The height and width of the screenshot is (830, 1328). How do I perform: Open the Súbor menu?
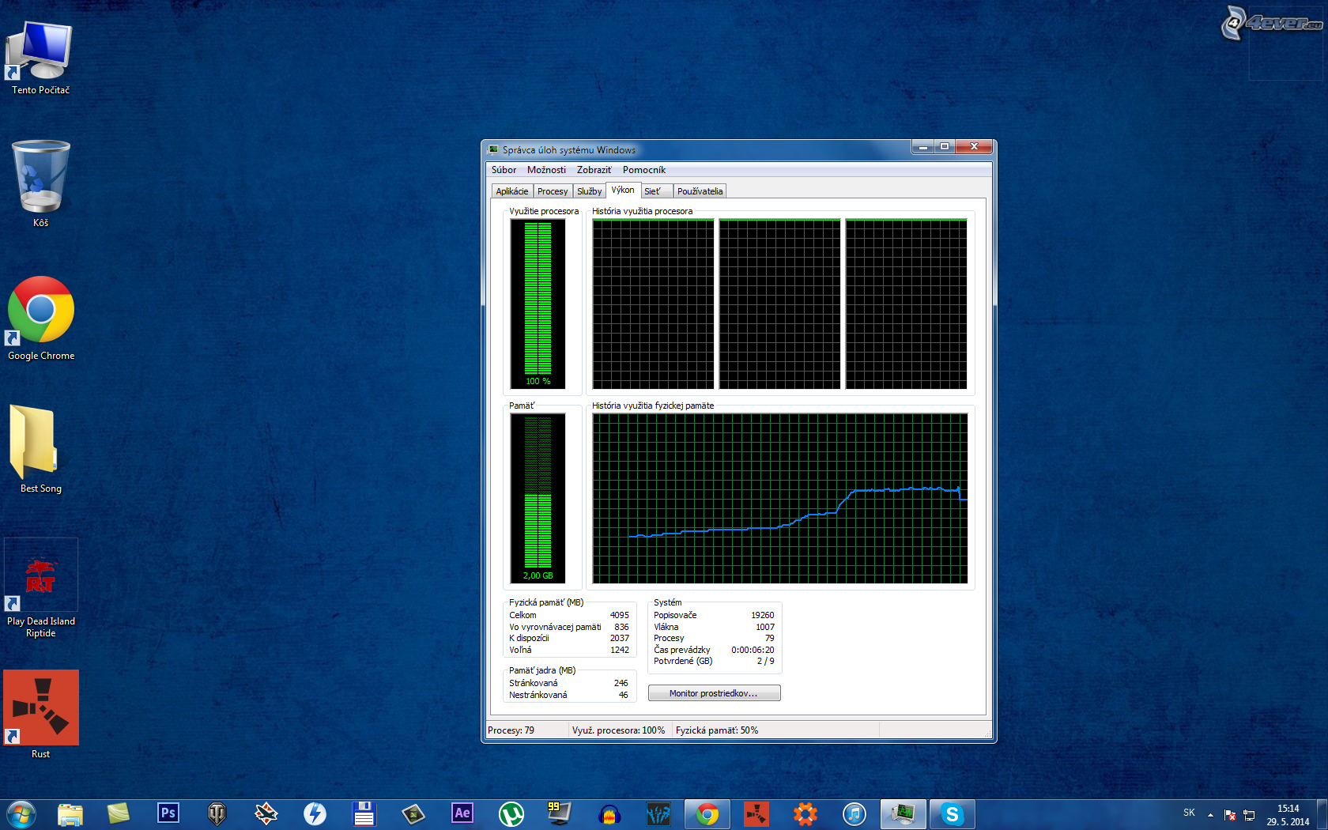pyautogui.click(x=504, y=170)
